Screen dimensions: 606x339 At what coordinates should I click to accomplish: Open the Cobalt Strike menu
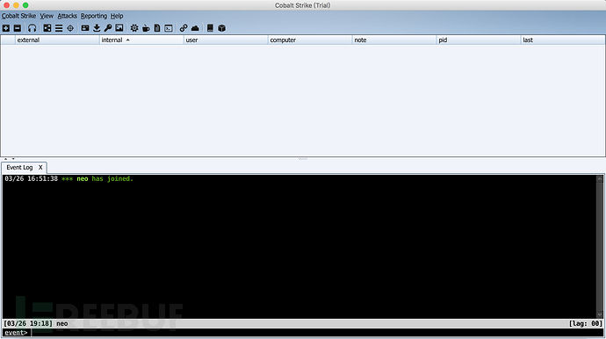tap(18, 16)
